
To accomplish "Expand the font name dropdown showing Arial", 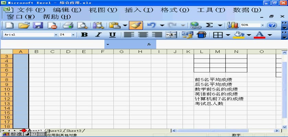I will tap(56, 35).
